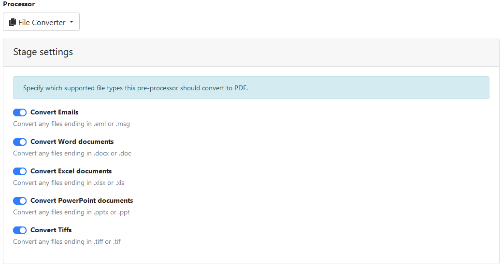Disable the Convert Tiffs toggle switch
This screenshot has height=267, width=504.
[20, 230]
